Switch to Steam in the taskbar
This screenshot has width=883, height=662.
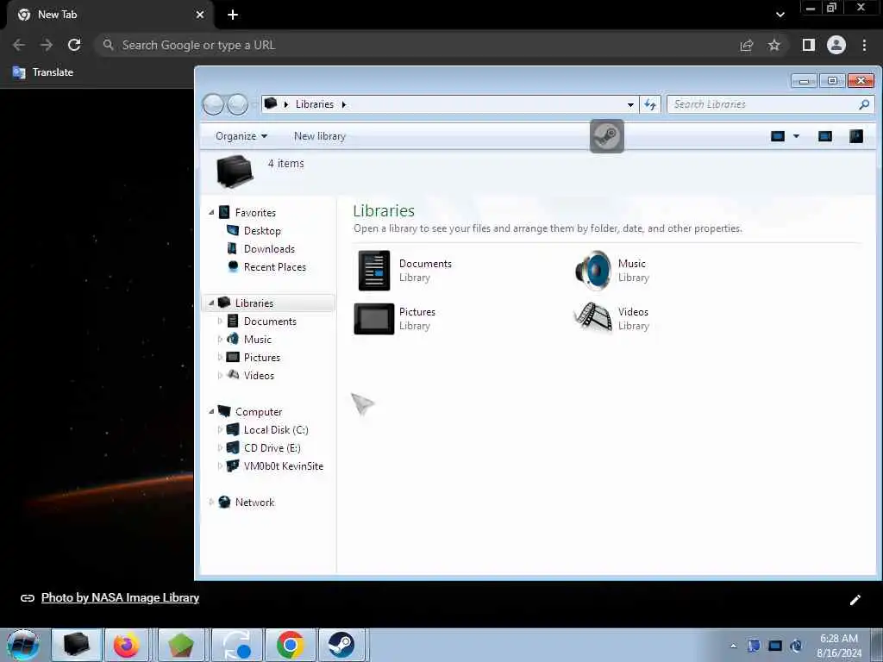point(341,645)
